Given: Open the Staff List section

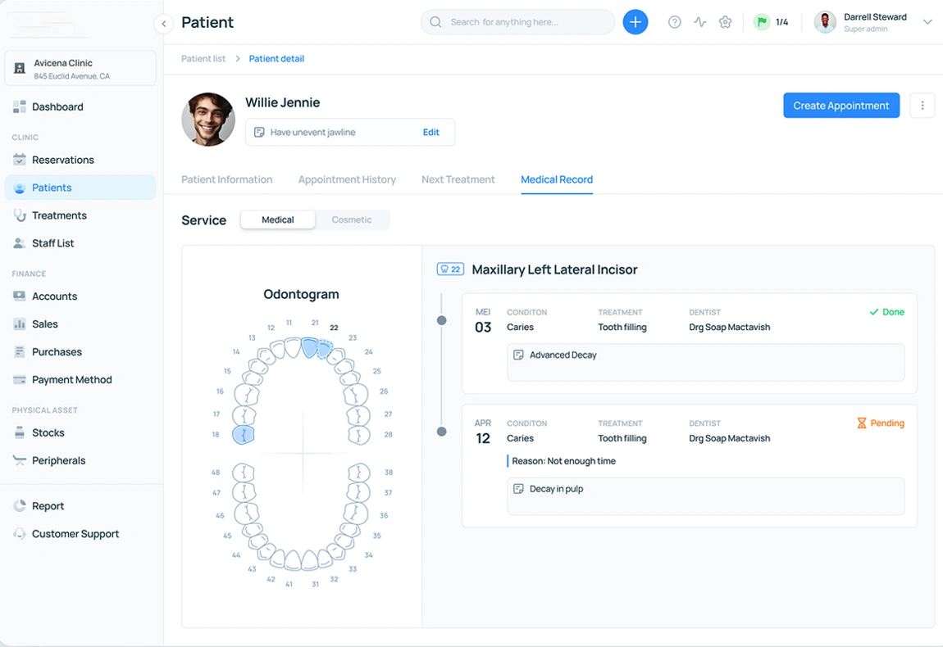Looking at the screenshot, I should coord(54,243).
